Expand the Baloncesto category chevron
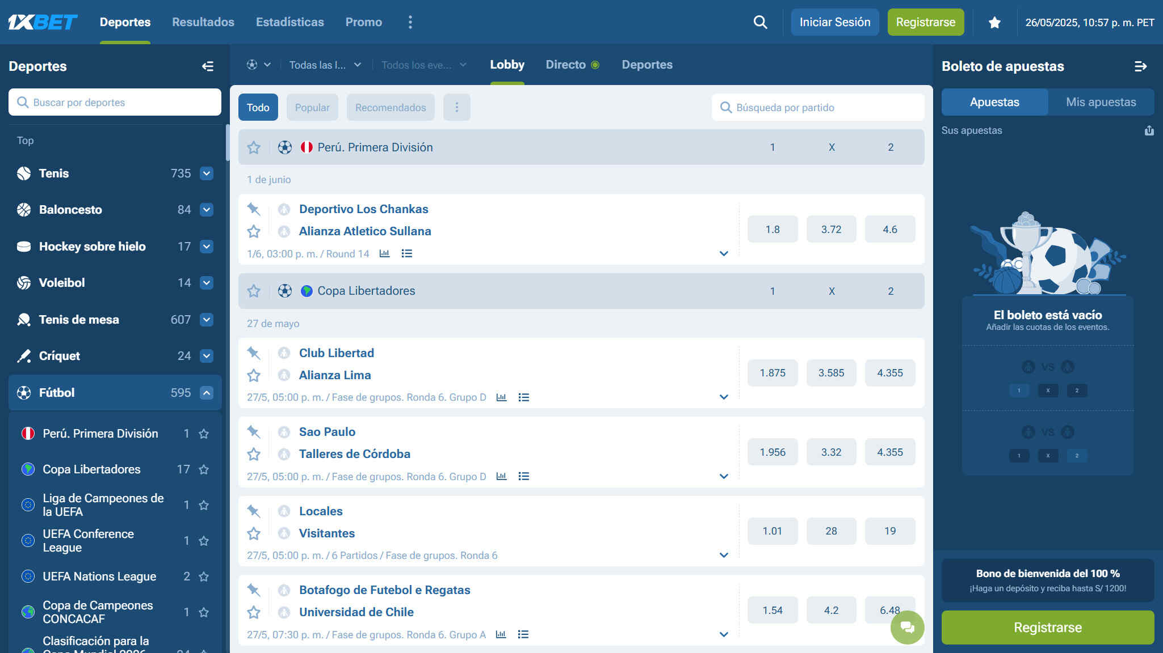Image resolution: width=1163 pixels, height=653 pixels. [x=207, y=210]
